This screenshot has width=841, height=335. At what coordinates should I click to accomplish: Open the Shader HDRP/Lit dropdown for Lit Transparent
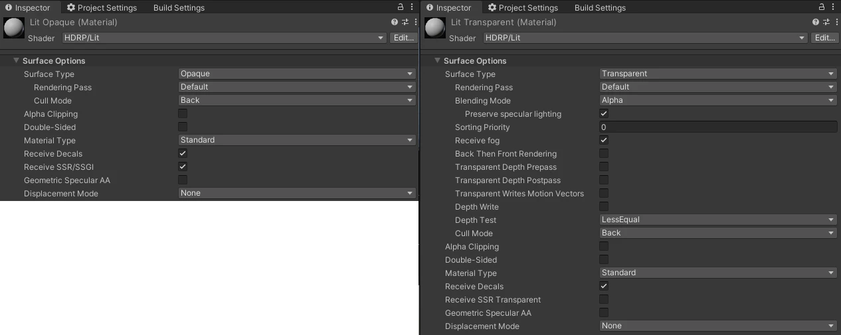click(x=645, y=38)
